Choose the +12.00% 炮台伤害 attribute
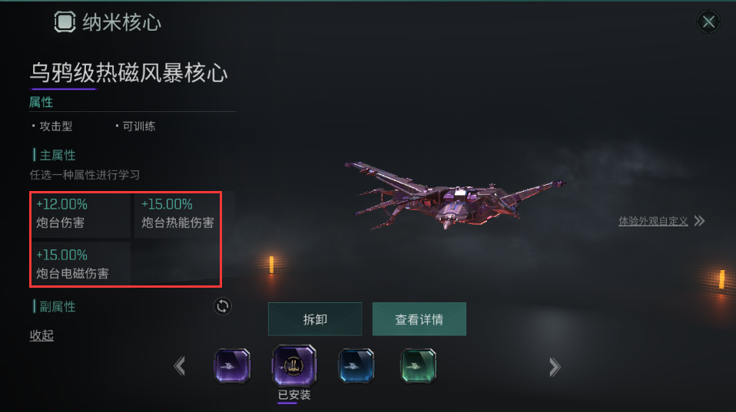The width and height of the screenshot is (736, 412). pyautogui.click(x=81, y=215)
